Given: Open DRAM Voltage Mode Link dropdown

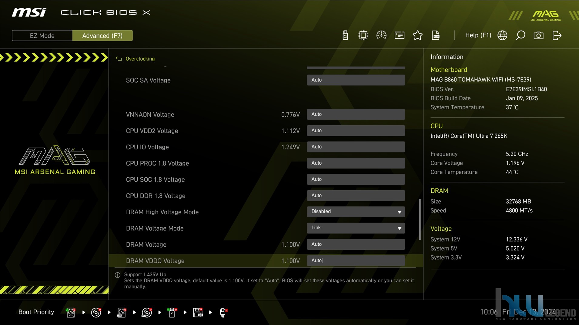Looking at the screenshot, I should click(356, 228).
